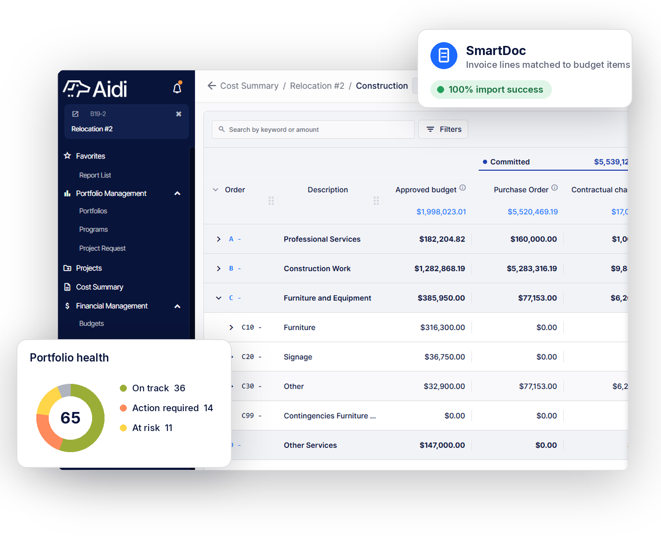Grab the Description column drag handle
This screenshot has height=546, width=661.
(376, 201)
